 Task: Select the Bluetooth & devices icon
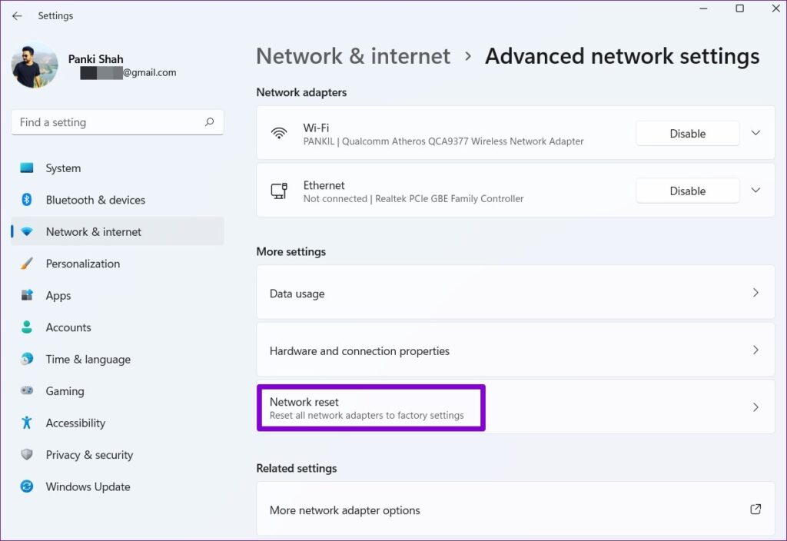[27, 200]
